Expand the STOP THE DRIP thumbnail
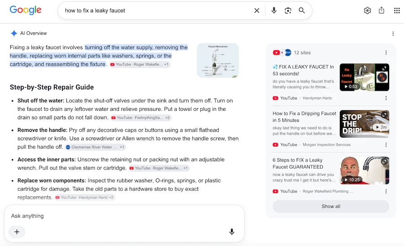 [x=384, y=115]
